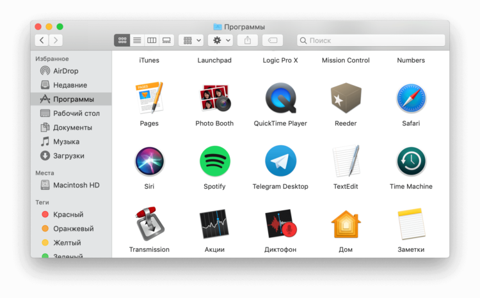Viewport: 480px width, 298px height.
Task: Click the iTunes label
Action: pos(149,60)
